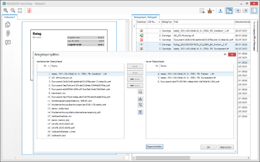Open dropdown arrow beside the box icon
This screenshot has width=260, height=162.
tap(214, 11)
